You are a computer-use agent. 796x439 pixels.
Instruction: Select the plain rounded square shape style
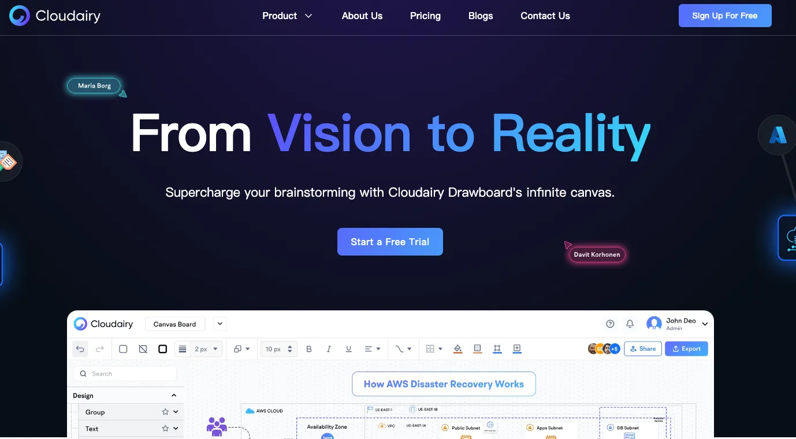tap(123, 349)
